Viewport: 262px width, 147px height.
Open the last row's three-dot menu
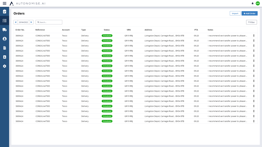(254, 121)
